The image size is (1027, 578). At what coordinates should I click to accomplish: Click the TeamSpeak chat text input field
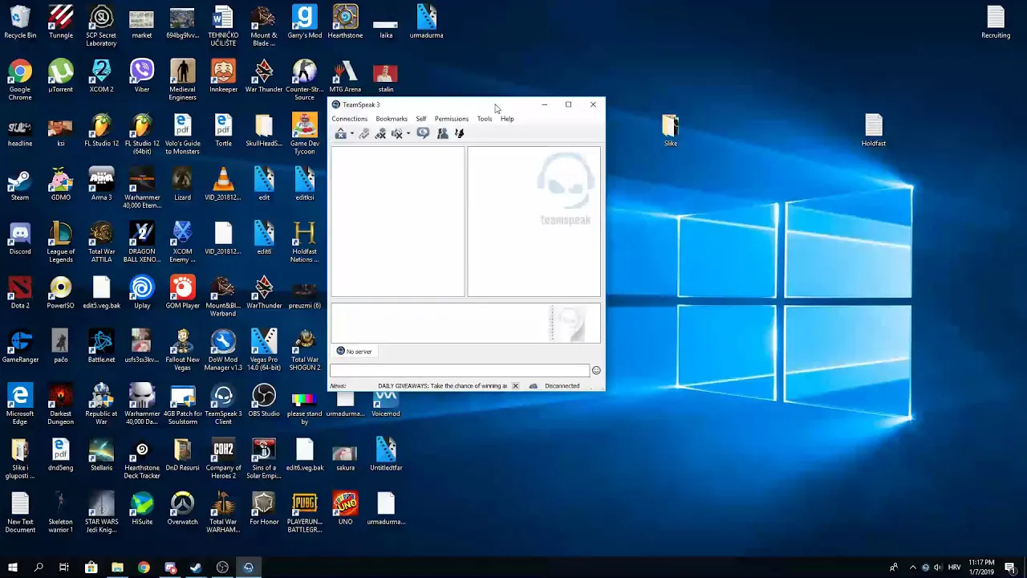(x=460, y=370)
